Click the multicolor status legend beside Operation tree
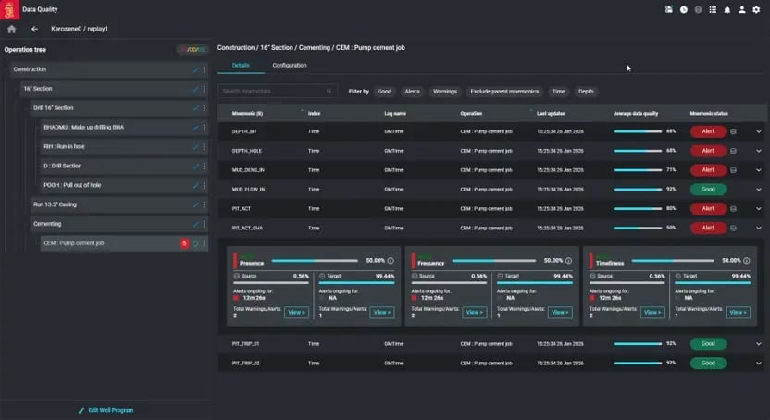770x420 pixels. 192,50
